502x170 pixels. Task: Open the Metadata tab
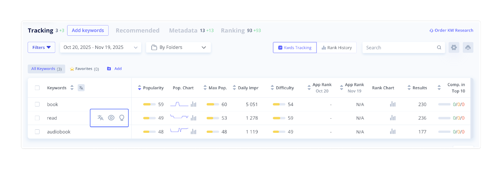point(183,31)
